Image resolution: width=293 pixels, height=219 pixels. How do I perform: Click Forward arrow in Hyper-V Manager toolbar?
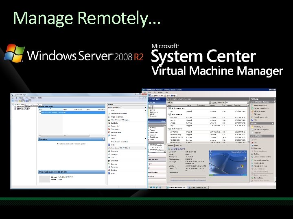click(x=16, y=101)
